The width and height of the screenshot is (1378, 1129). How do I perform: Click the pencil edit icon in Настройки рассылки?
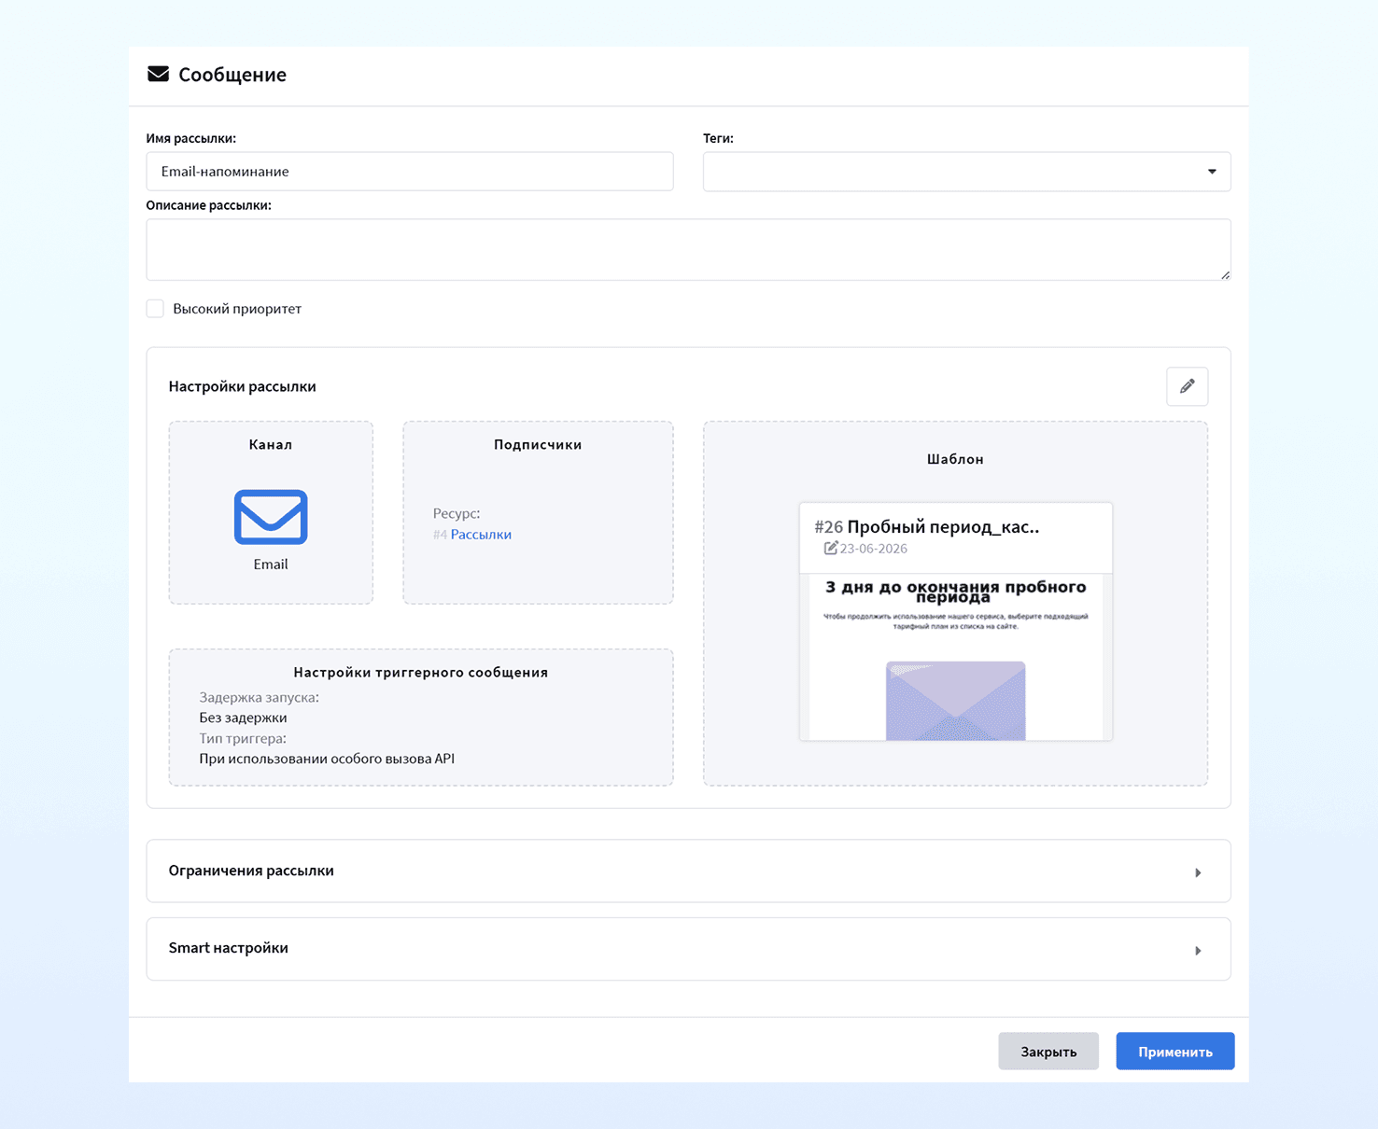coord(1187,386)
